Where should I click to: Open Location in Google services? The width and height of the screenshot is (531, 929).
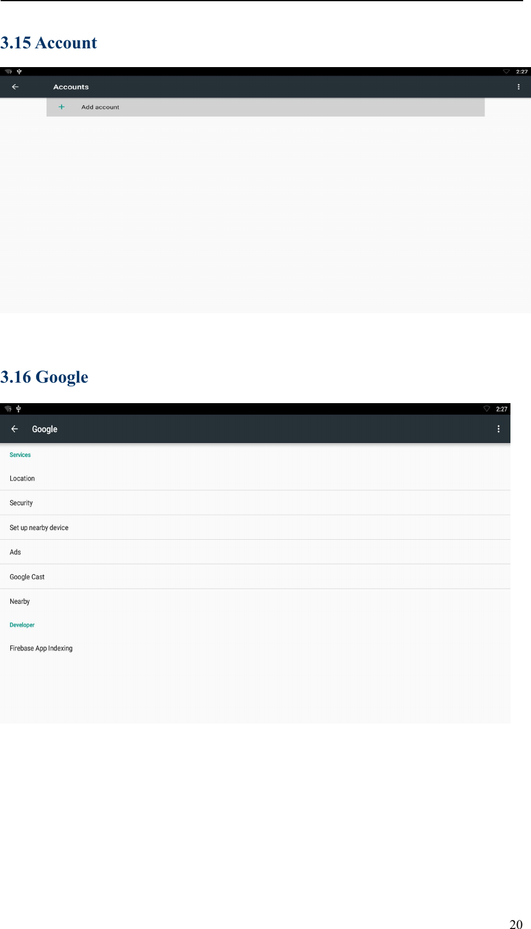click(x=255, y=479)
